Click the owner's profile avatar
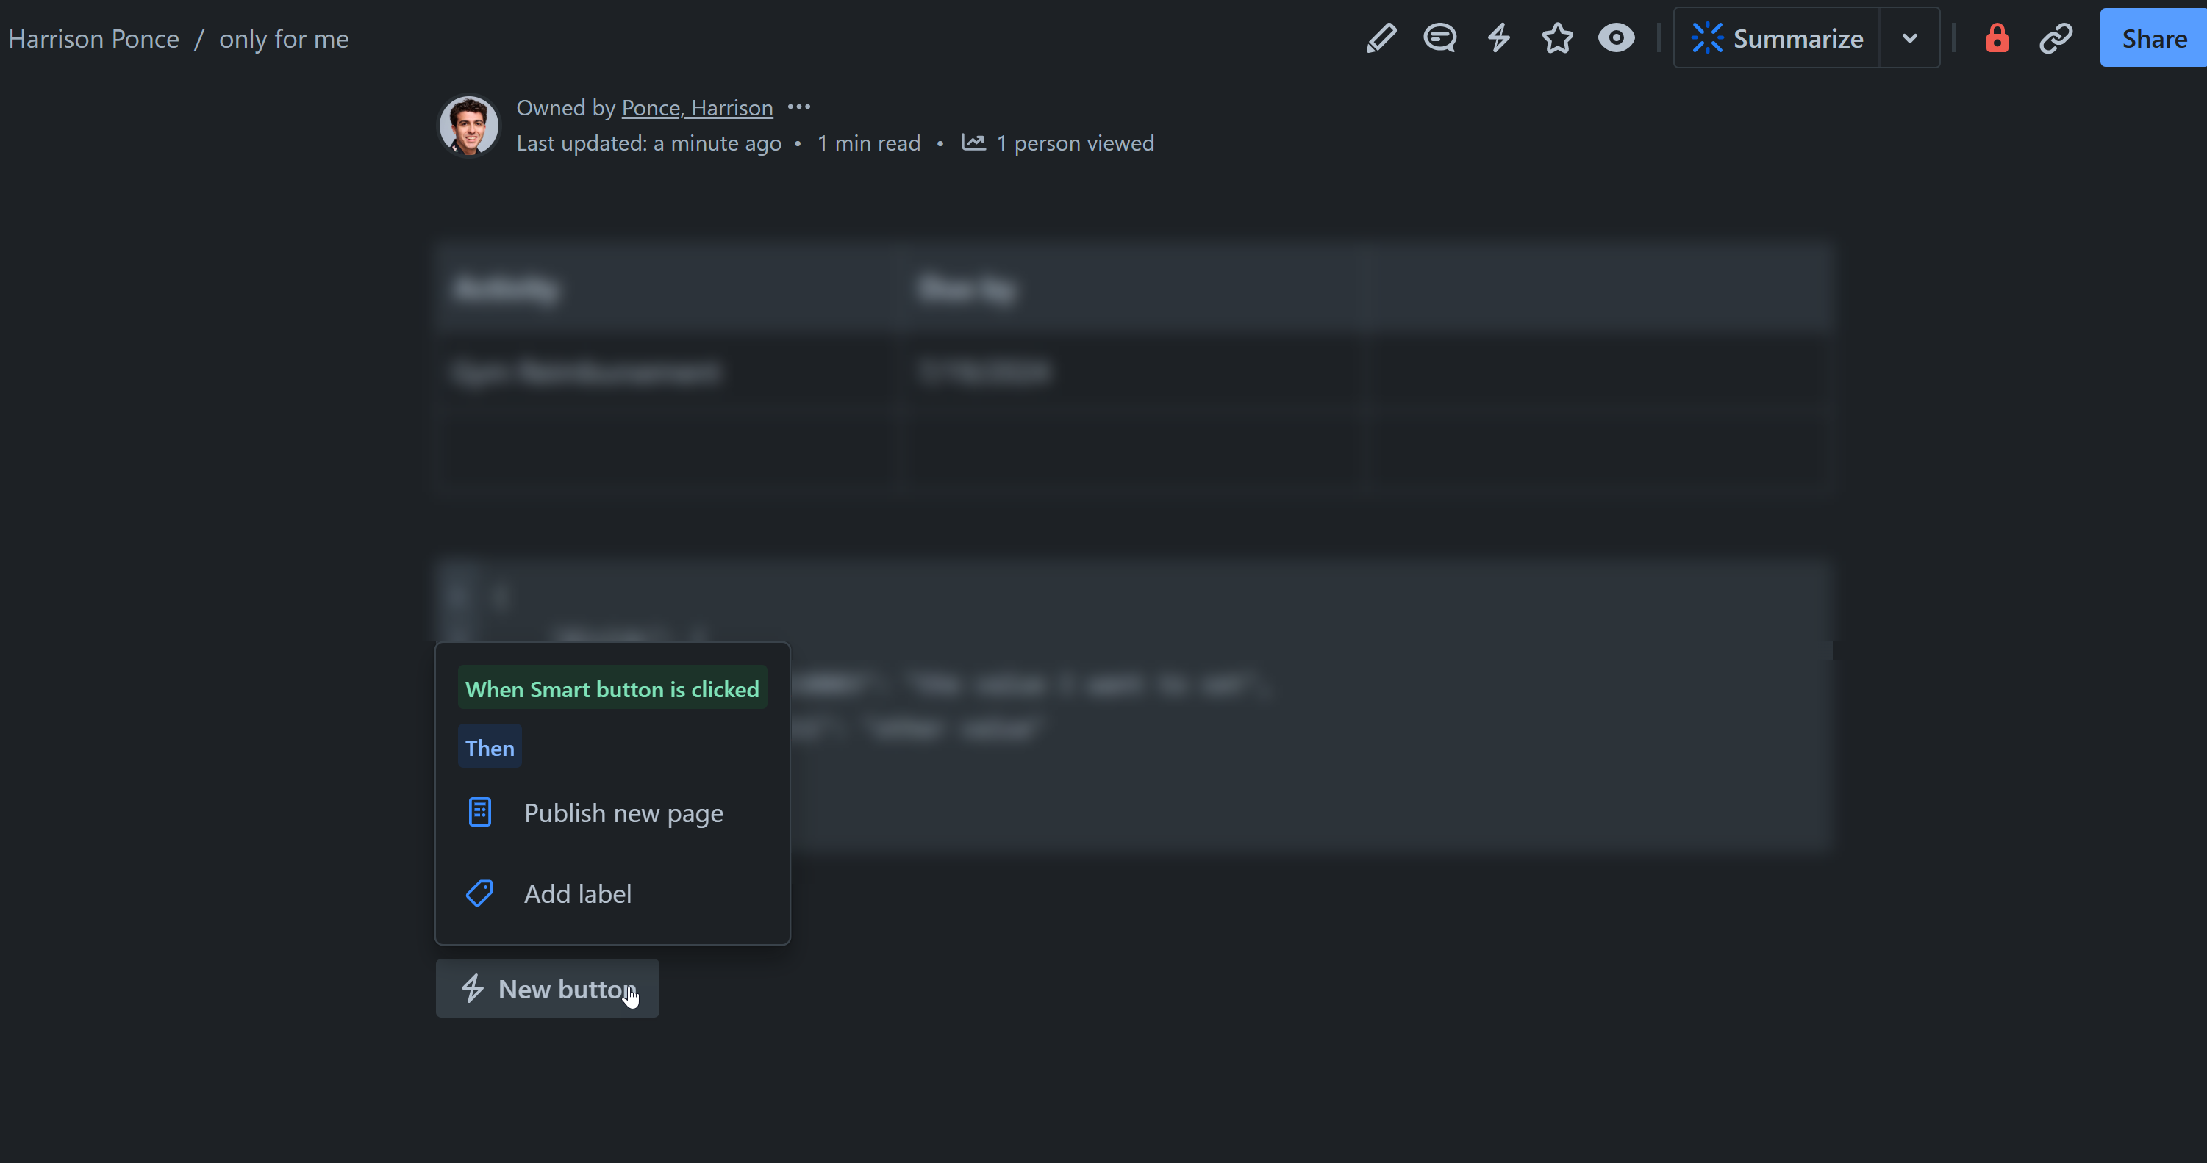The width and height of the screenshot is (2207, 1163). click(x=468, y=125)
